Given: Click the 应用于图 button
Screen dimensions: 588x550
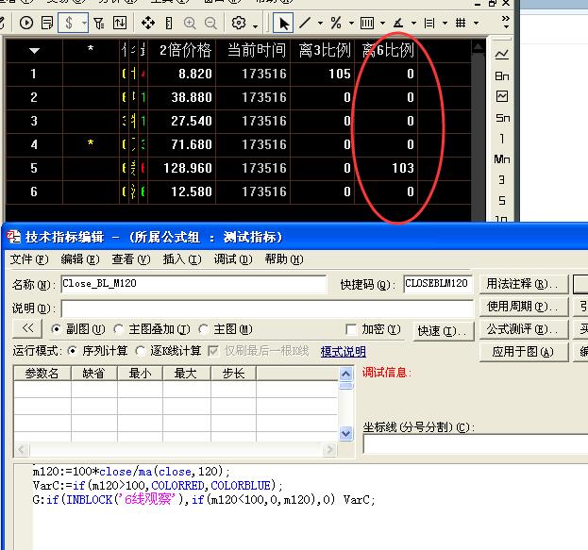Looking at the screenshot, I should (524, 352).
